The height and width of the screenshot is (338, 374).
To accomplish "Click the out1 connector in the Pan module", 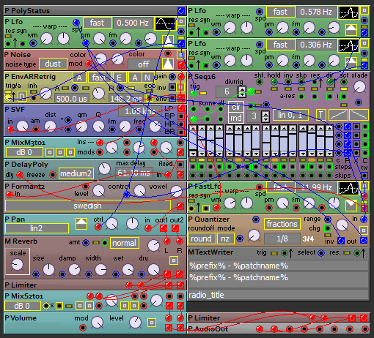I will coord(164,228).
